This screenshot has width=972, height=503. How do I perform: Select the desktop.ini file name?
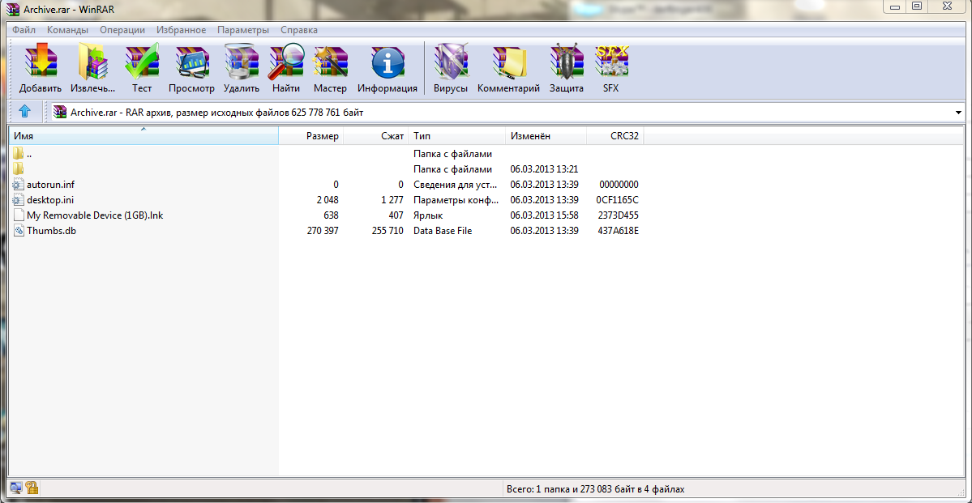pyautogui.click(x=51, y=199)
